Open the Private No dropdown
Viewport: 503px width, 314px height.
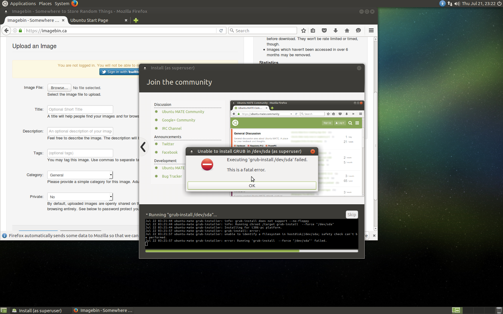tap(80, 197)
